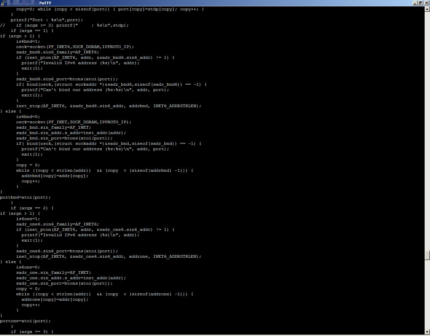Open the PuTTY system menu icon
430x336 pixels.
(3, 3)
